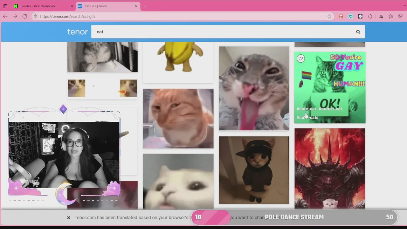Close the Cat GIFs | Tenor tab
This screenshot has width=407, height=229.
136,6
